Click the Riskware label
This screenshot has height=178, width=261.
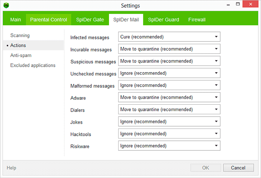click(80, 147)
